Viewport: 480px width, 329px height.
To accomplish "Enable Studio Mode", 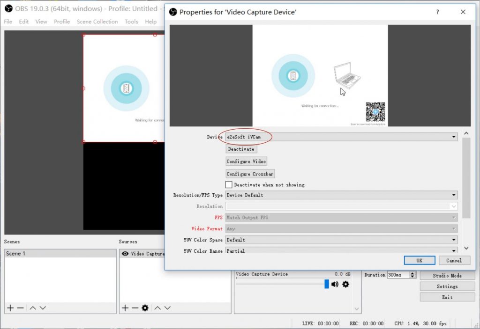I will point(447,276).
